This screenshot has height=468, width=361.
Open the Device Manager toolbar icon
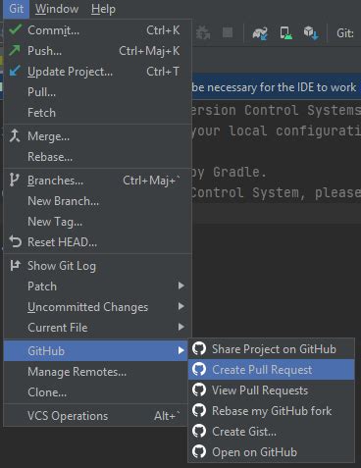[x=285, y=33]
